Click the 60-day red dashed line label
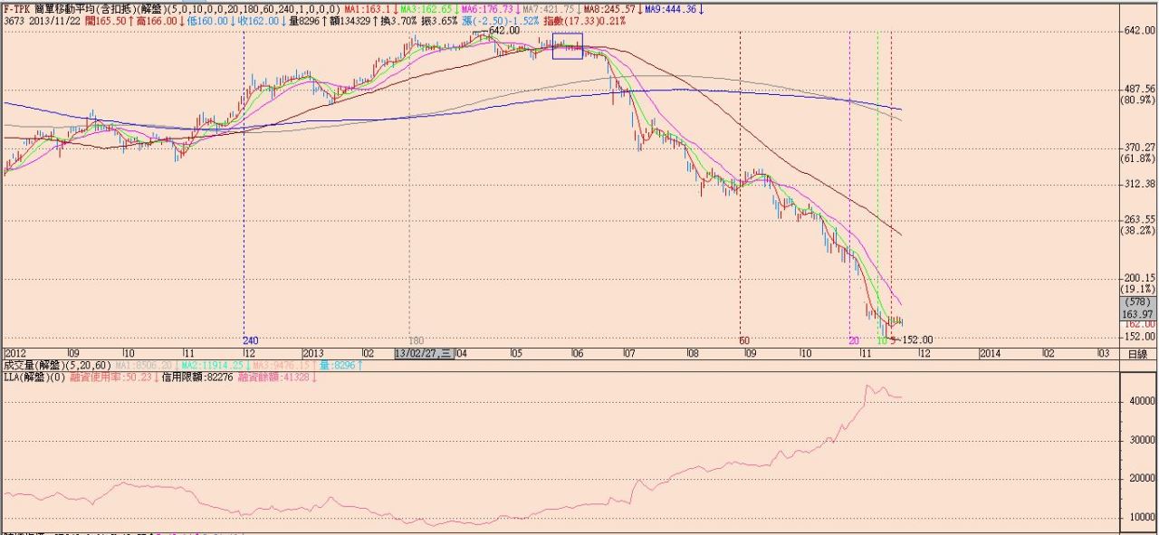The height and width of the screenshot is (535, 1159). (744, 340)
